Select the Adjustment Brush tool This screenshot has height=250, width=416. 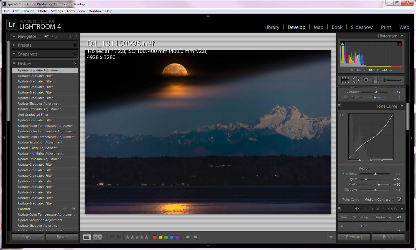tap(392, 80)
